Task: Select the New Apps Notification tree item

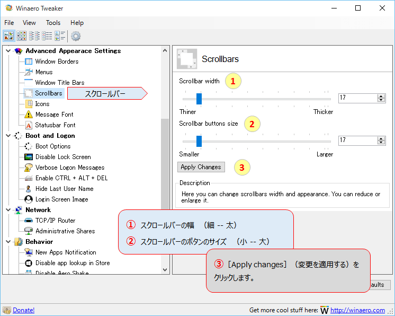Action: [x=66, y=252]
